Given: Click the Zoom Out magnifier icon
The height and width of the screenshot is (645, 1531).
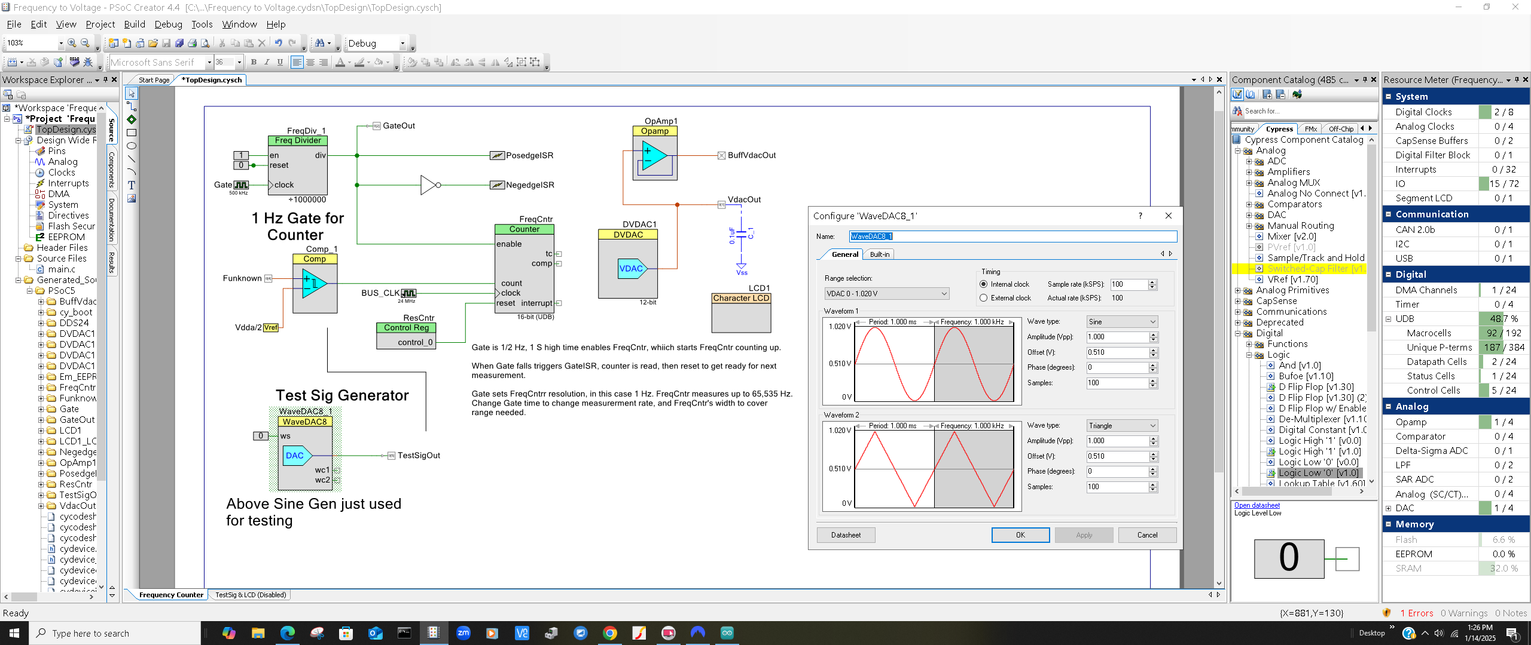Looking at the screenshot, I should pos(85,43).
